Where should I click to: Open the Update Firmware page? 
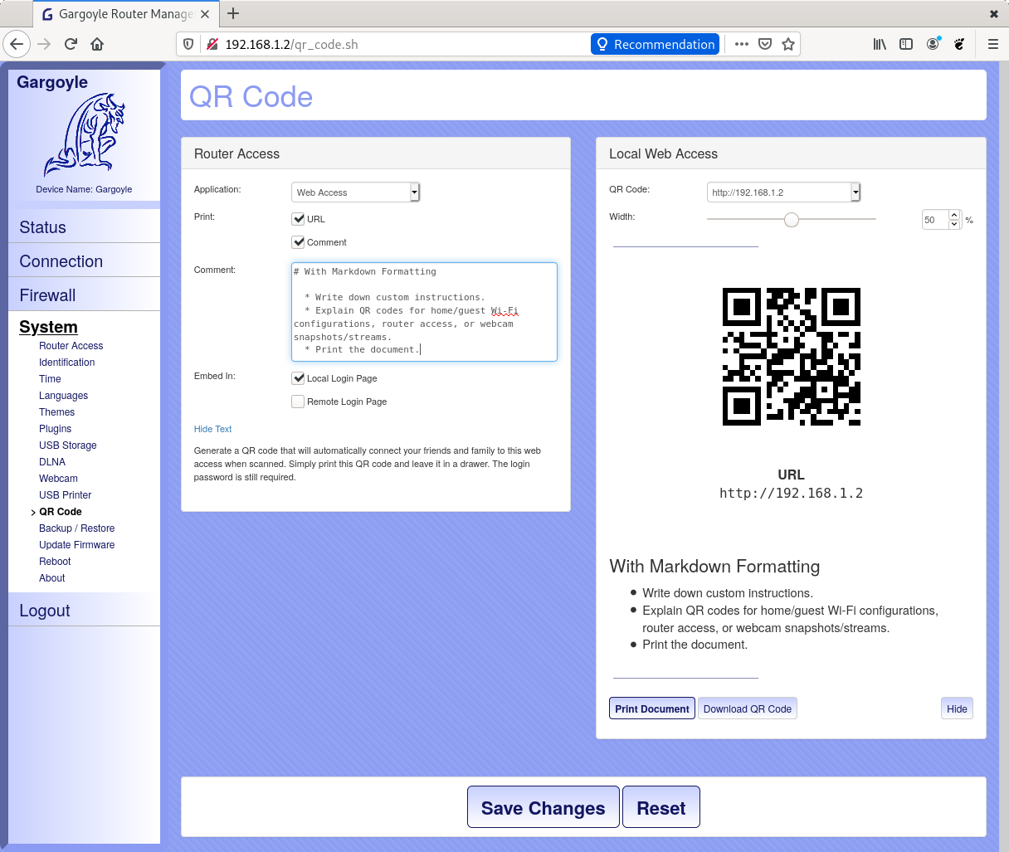click(x=77, y=545)
